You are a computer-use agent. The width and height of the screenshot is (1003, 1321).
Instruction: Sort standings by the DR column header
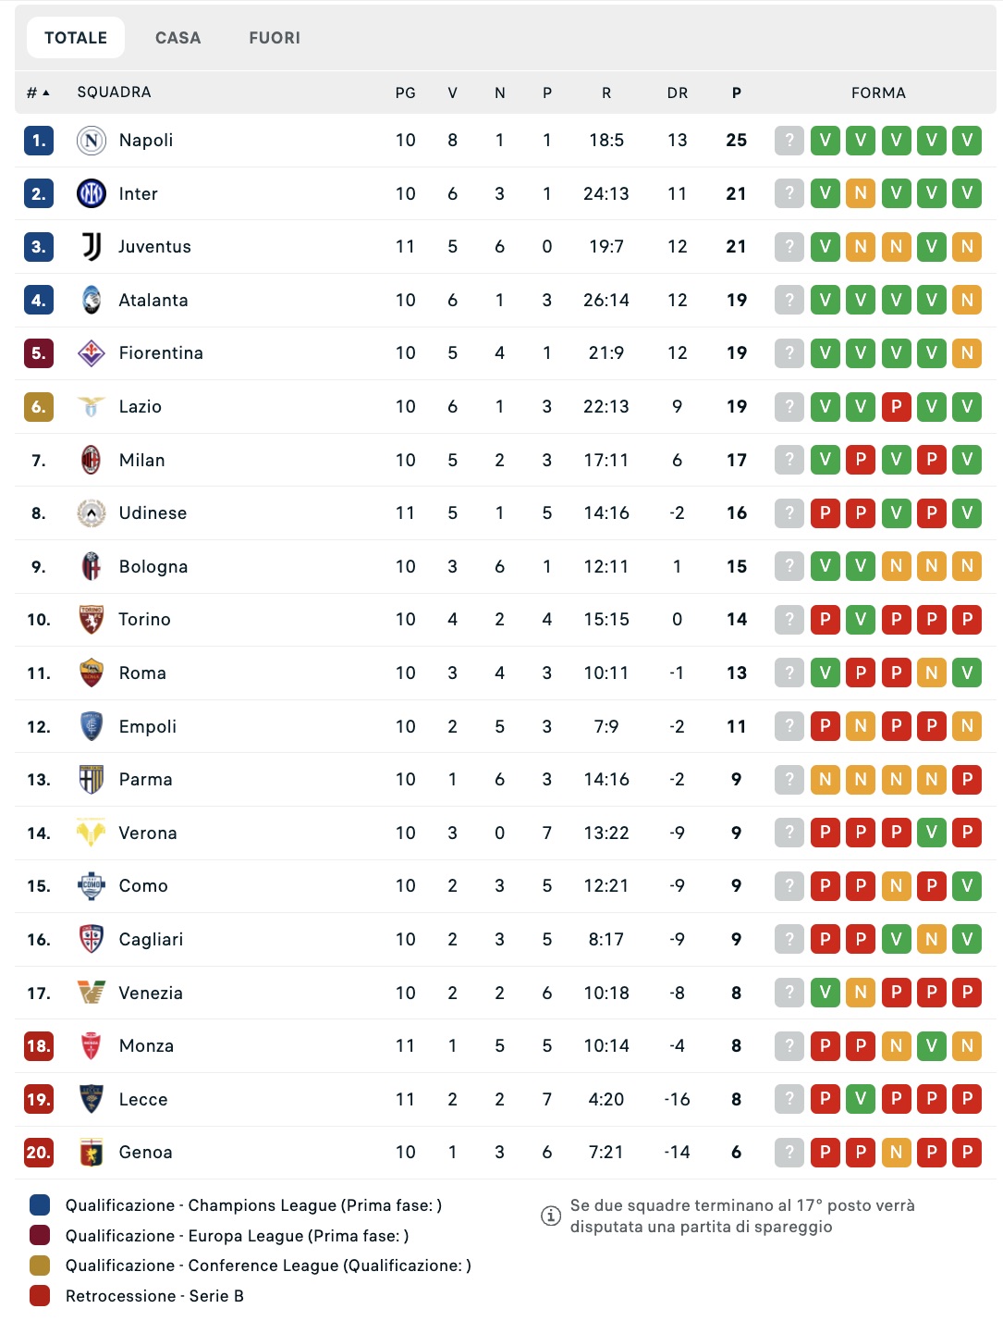point(678,93)
